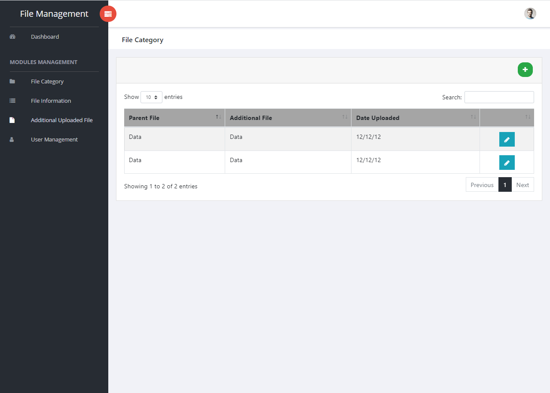Screen dimensions: 550x393
Task: Open the Show entries dropdown
Action: pyautogui.click(x=151, y=97)
